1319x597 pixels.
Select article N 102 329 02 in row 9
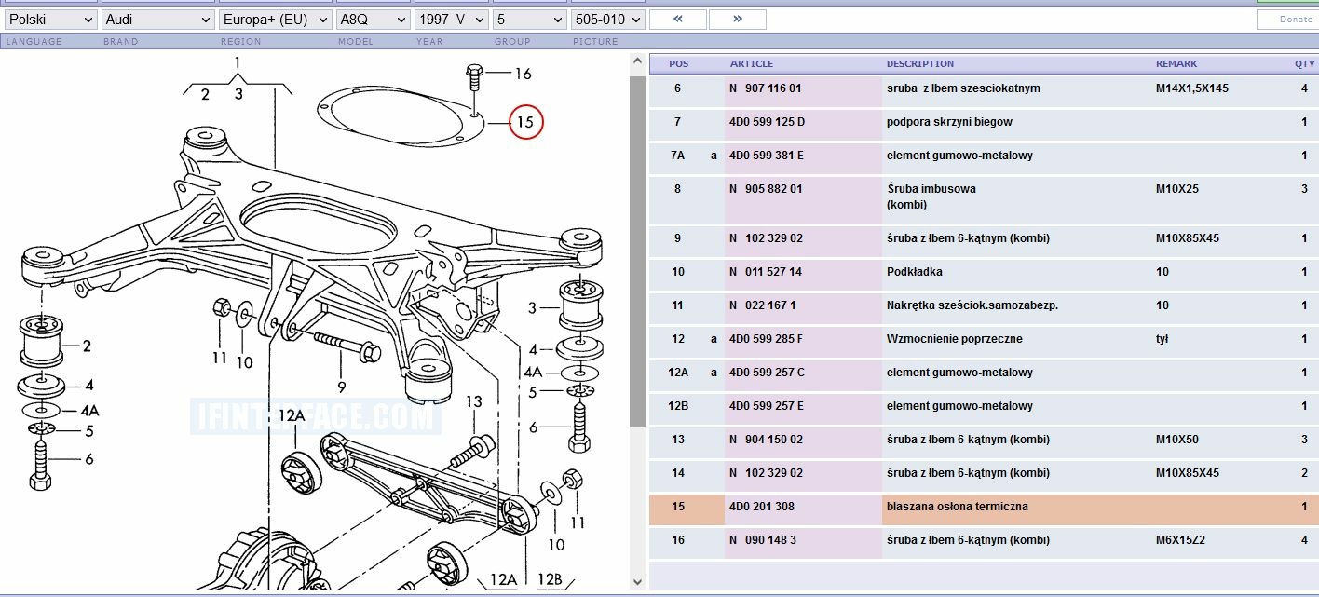(766, 238)
